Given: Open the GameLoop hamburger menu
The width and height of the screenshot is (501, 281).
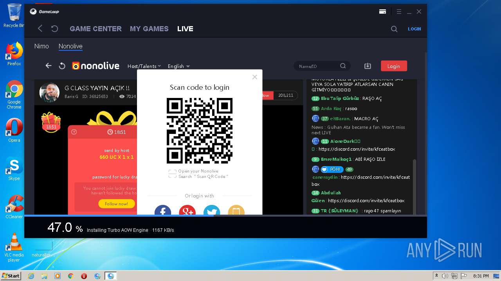Looking at the screenshot, I should 399,12.
